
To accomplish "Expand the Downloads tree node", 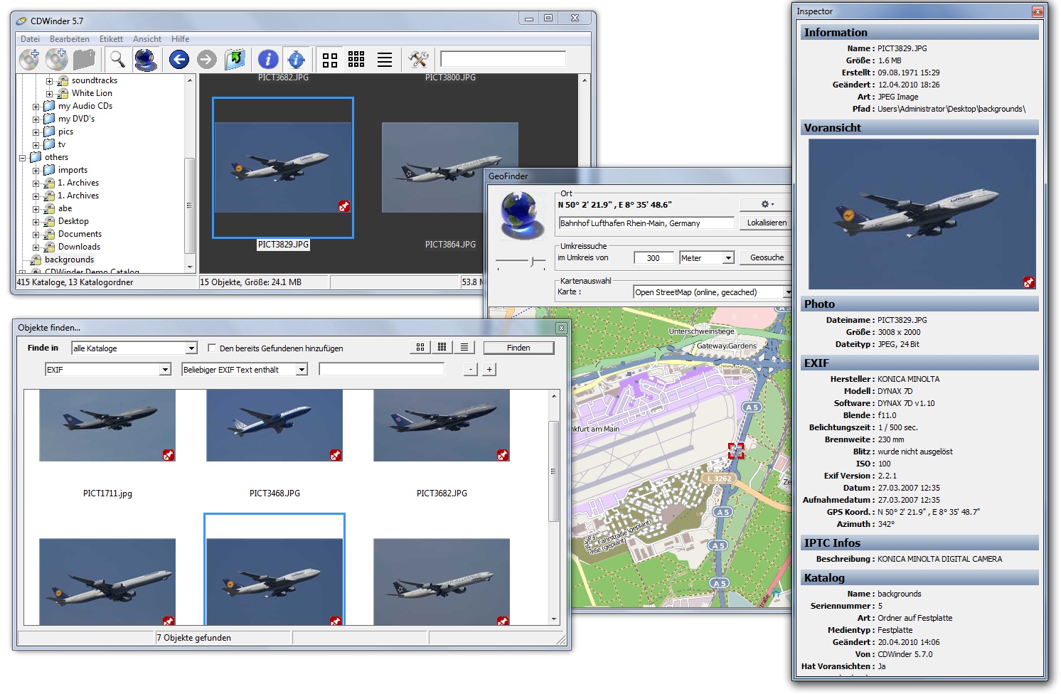I will (36, 247).
